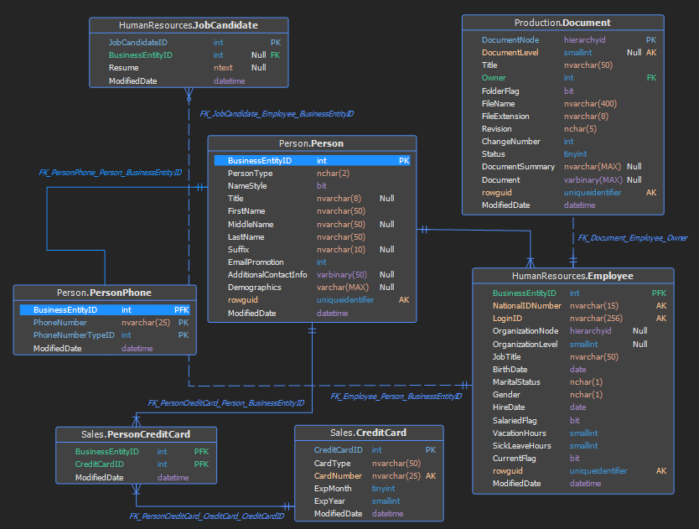Click the PersonType column row
The width and height of the screenshot is (699, 529).
point(312,173)
